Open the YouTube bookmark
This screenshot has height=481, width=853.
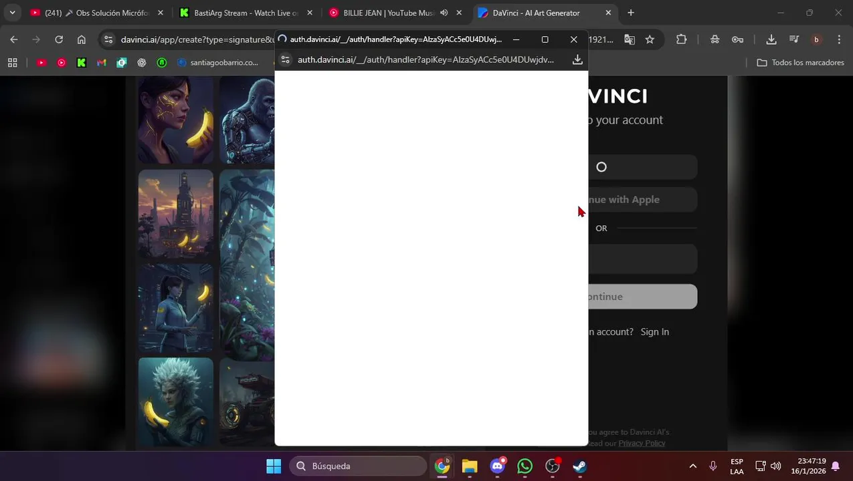click(x=41, y=62)
